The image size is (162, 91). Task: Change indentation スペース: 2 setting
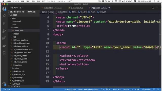tap(117, 89)
